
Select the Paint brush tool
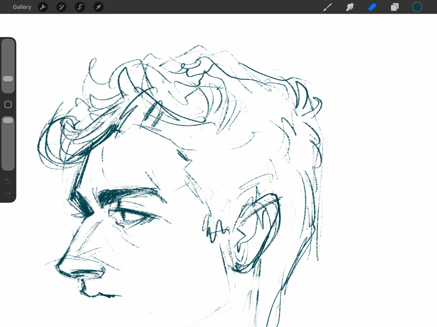click(x=327, y=7)
